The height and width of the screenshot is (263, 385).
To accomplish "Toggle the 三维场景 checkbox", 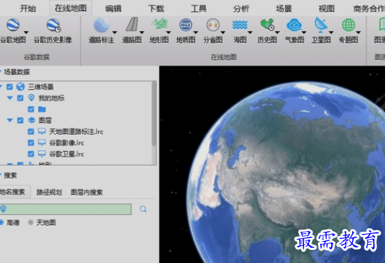I will pos(9,87).
